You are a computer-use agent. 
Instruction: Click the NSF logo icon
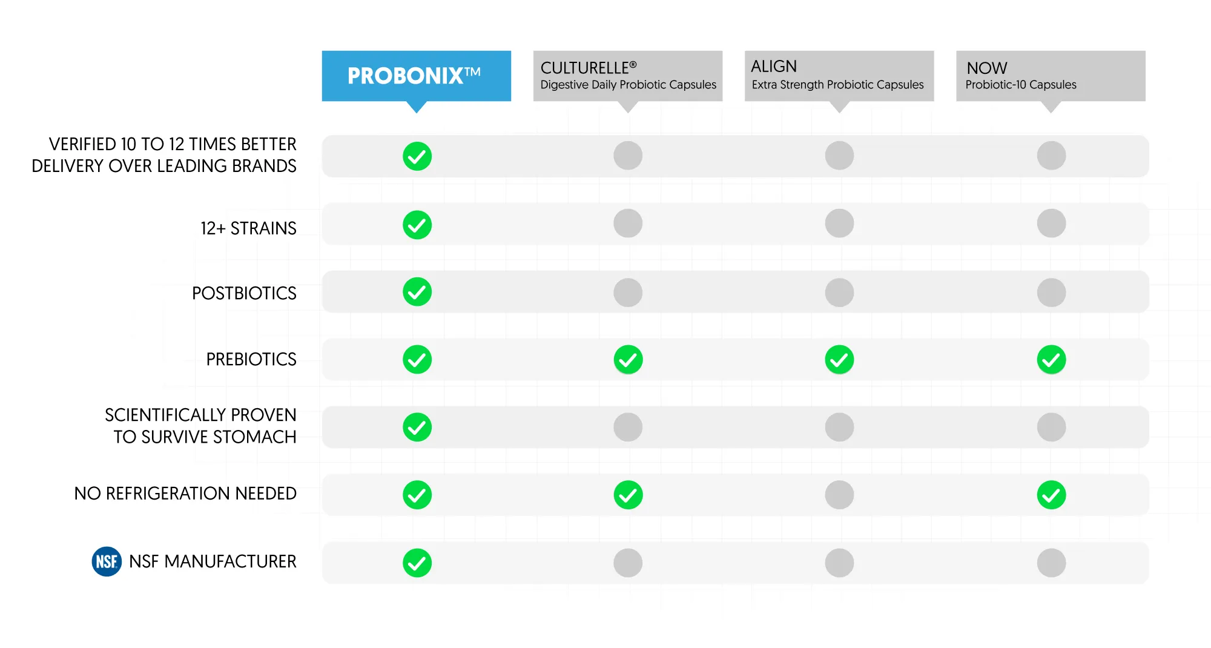[x=107, y=561]
